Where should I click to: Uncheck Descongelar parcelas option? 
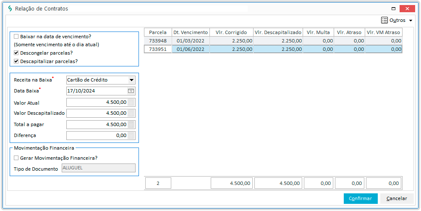tap(16, 53)
